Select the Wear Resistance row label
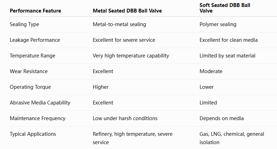Image resolution: width=277 pixels, height=149 pixels. point(29,71)
